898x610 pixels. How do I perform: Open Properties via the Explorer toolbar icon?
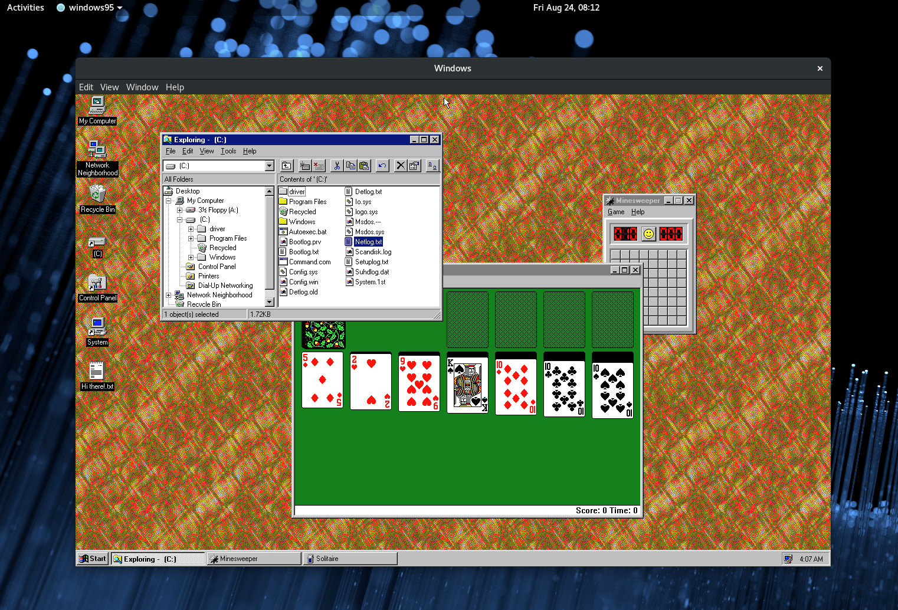click(x=414, y=166)
